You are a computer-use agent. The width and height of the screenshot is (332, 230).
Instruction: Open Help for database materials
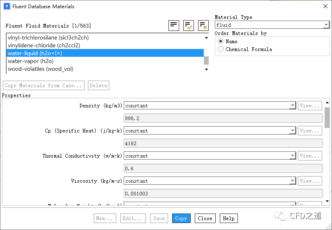228,218
